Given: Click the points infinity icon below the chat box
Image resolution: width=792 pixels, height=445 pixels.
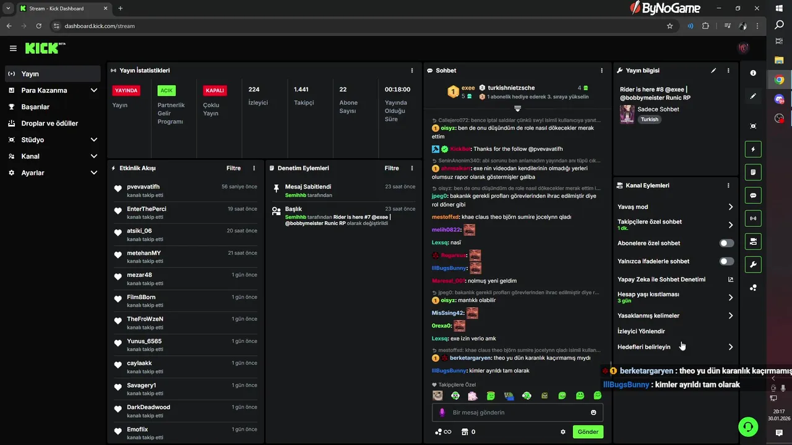Looking at the screenshot, I should (x=443, y=432).
